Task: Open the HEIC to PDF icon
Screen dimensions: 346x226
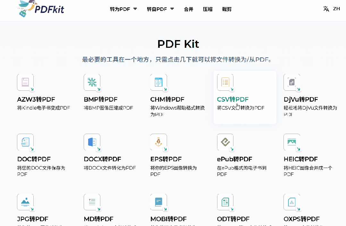Action: [292, 142]
